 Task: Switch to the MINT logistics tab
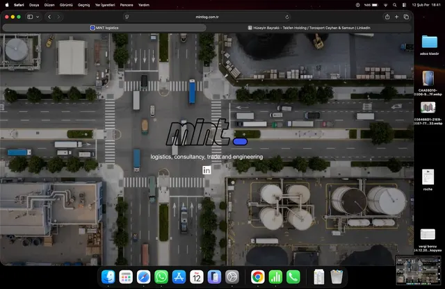pos(104,28)
